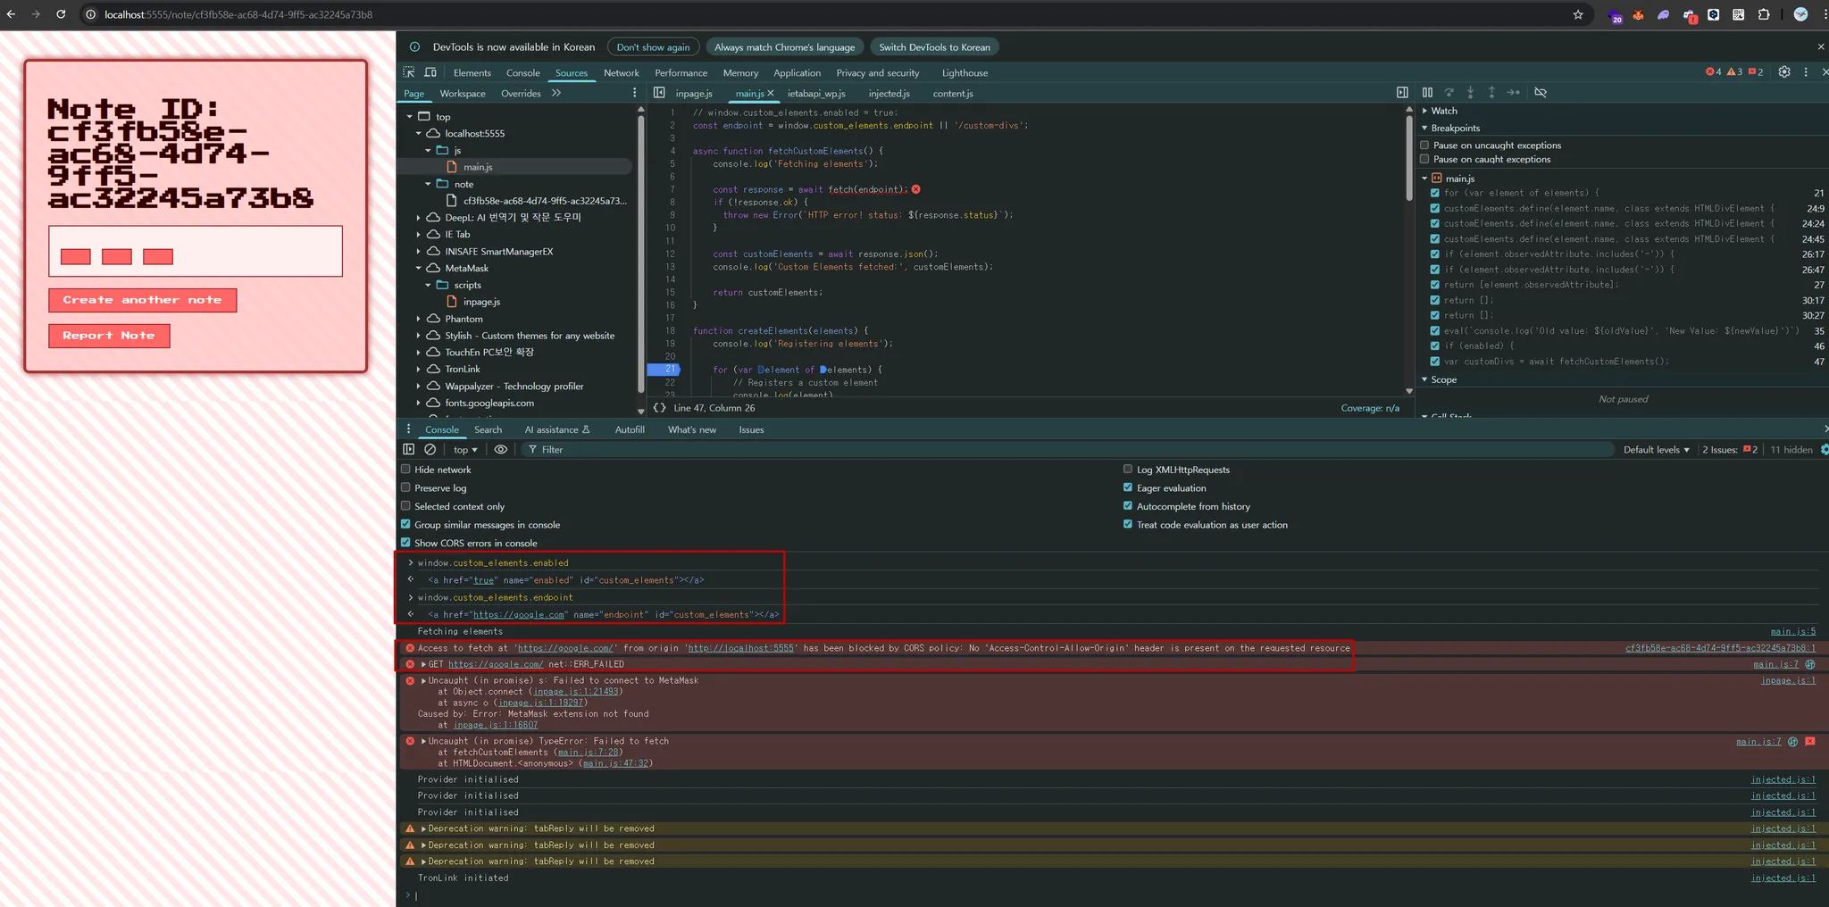Bookmark this page with the star icon
Viewport: 1829px width, 907px height.
1578,14
